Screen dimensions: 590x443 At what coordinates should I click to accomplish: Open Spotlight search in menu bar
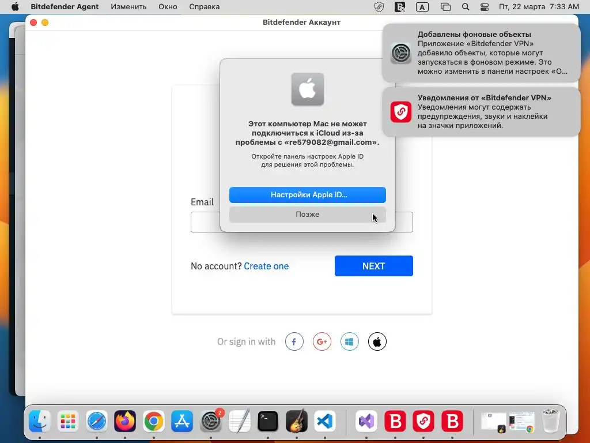466,7
